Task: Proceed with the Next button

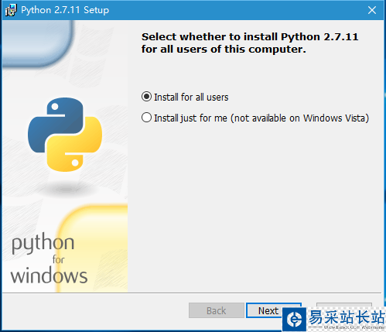Action: pos(268,310)
